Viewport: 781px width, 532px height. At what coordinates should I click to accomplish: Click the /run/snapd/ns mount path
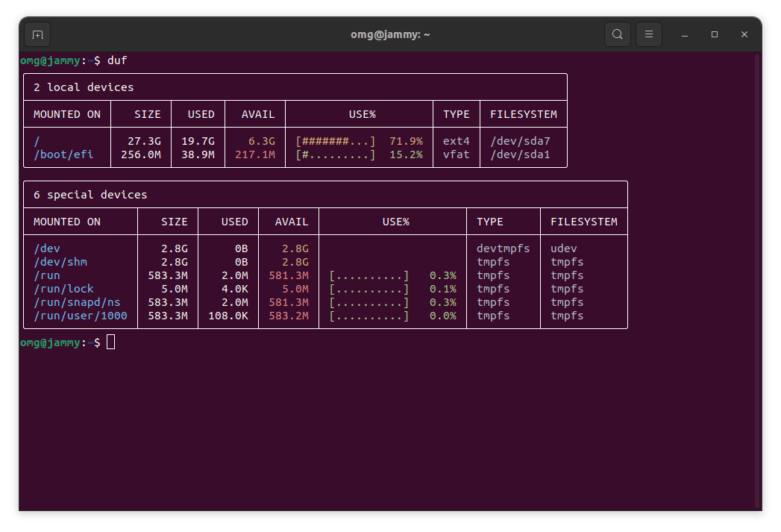(x=77, y=302)
